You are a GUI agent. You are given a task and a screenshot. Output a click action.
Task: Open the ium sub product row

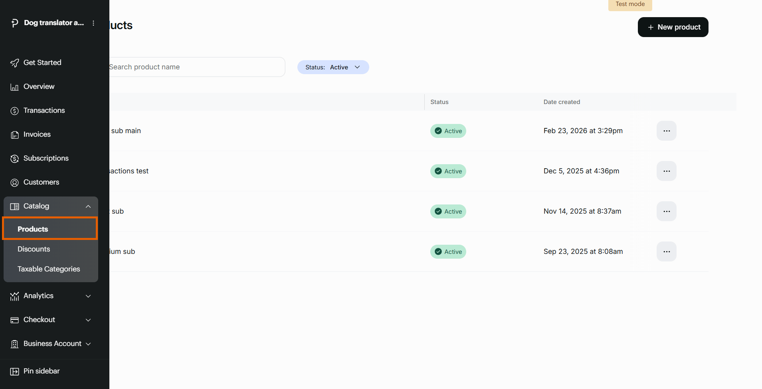coord(409,251)
